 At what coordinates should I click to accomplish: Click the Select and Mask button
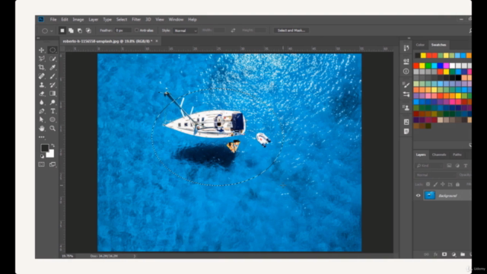click(x=291, y=30)
